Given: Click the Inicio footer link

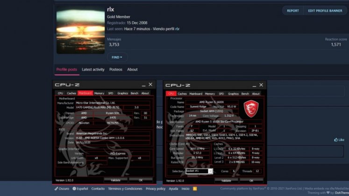Looking at the screenshot, I should [x=185, y=189].
